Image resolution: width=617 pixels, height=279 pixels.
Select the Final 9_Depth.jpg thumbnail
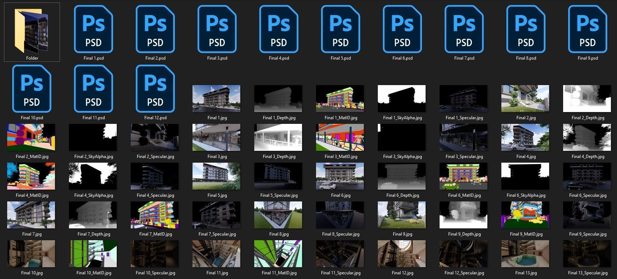click(464, 215)
